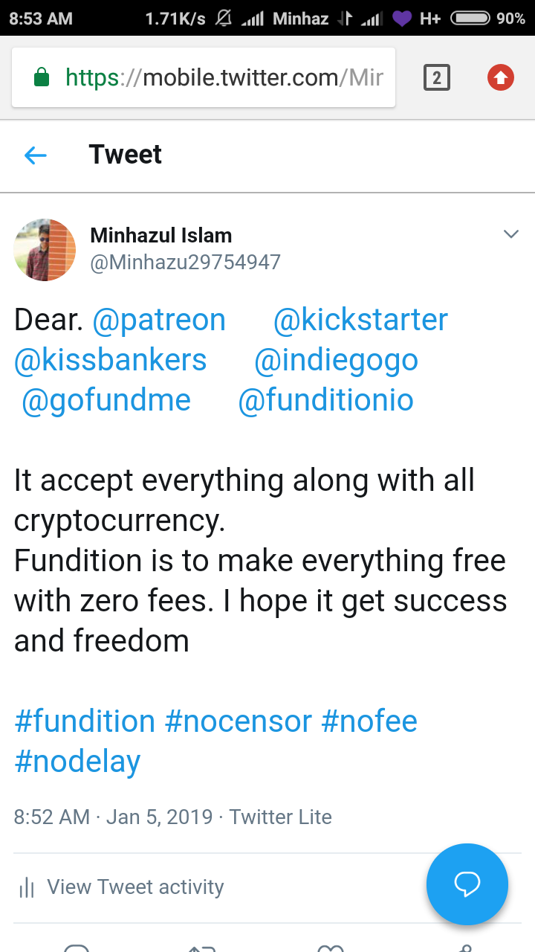This screenshot has width=535, height=952.
Task: Expand the tweet options chevron menu
Action: [x=510, y=234]
